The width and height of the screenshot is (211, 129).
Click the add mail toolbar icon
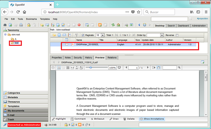tap(47, 25)
